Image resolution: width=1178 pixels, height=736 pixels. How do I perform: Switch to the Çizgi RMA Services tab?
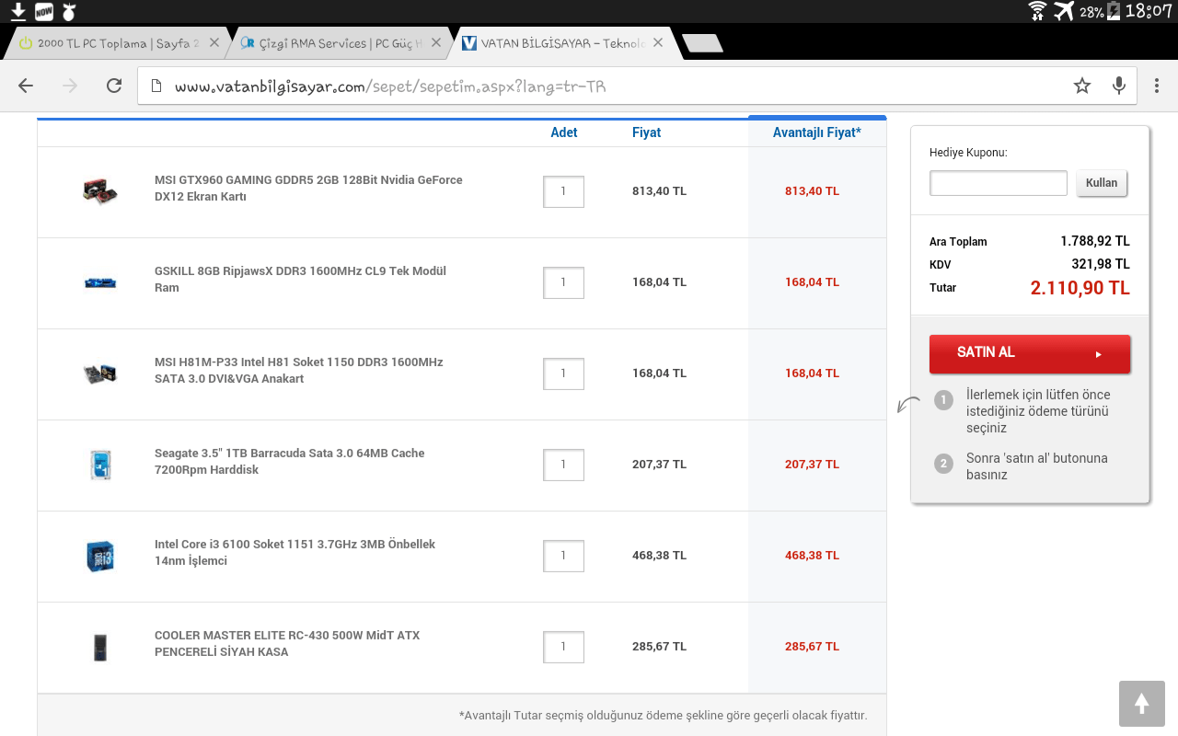coord(339,43)
